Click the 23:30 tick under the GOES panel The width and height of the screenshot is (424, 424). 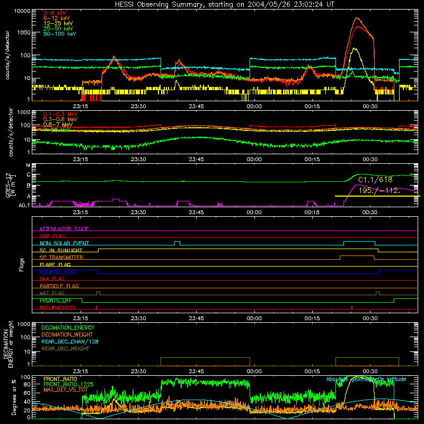click(x=138, y=213)
